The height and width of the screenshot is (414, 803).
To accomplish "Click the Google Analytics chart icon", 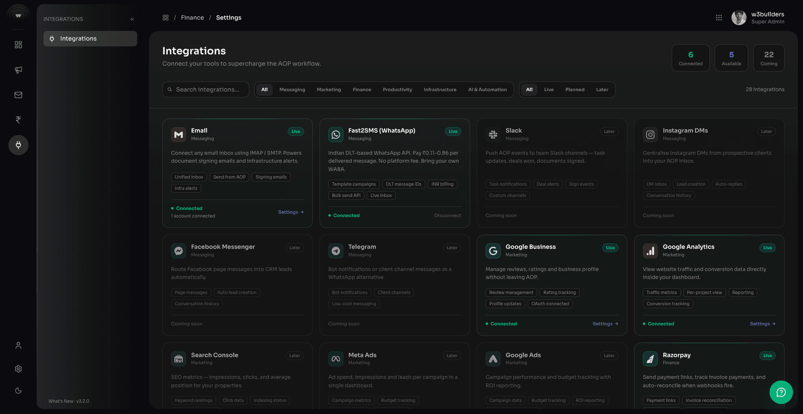I will pos(650,251).
